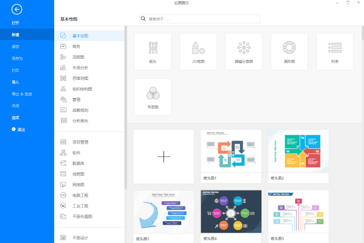
Task: Open the 韦恩图 Venn diagram category
Action: click(x=153, y=97)
